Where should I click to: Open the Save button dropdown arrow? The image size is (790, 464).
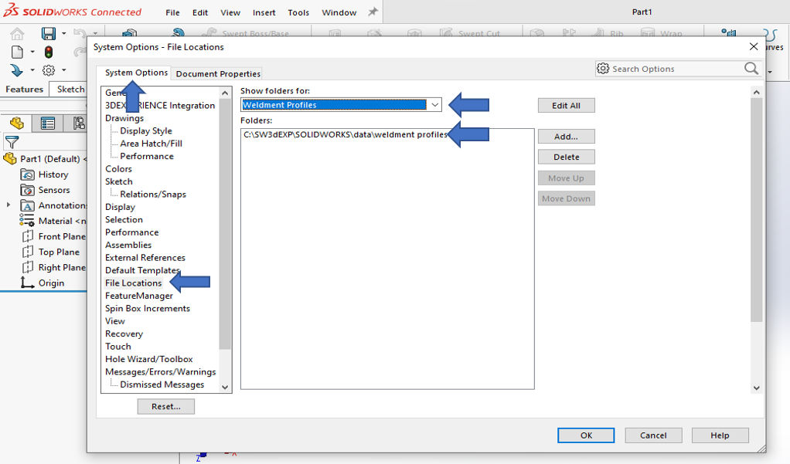(x=63, y=34)
